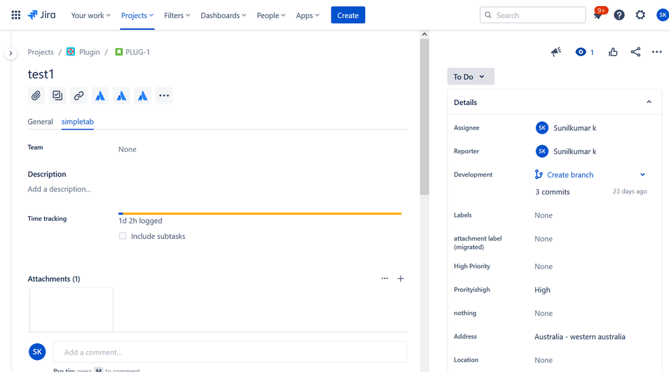Open the Your work dropdown
Image resolution: width=669 pixels, height=372 pixels.
[90, 15]
